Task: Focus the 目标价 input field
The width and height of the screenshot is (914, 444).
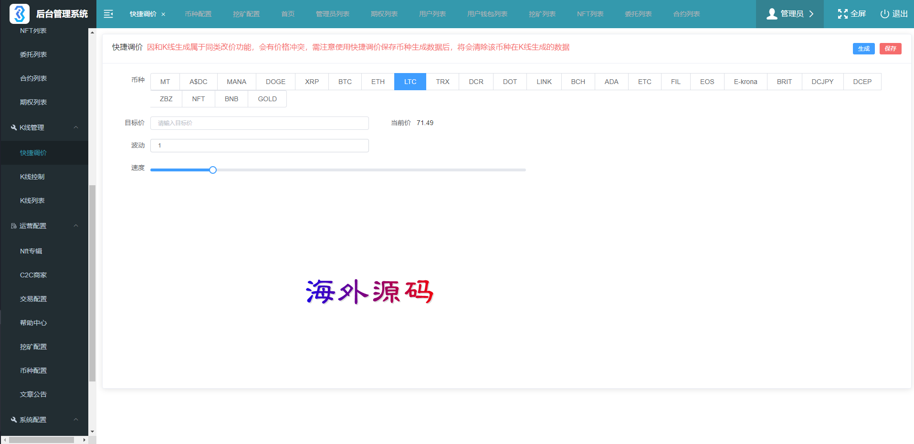Action: (260, 123)
